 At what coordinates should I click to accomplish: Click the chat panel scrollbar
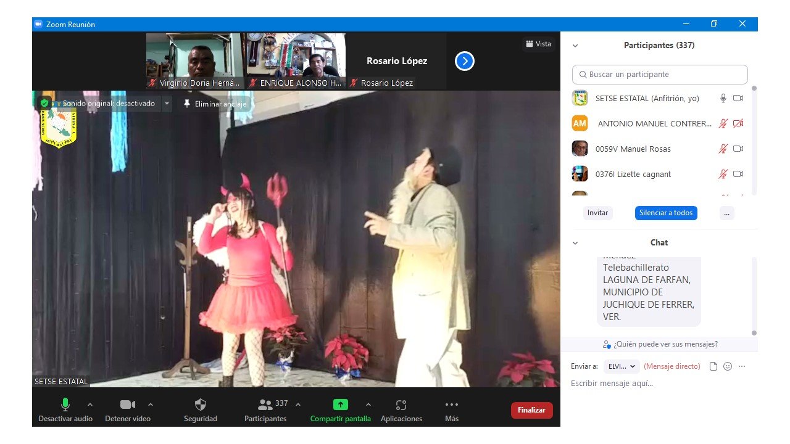click(x=754, y=296)
